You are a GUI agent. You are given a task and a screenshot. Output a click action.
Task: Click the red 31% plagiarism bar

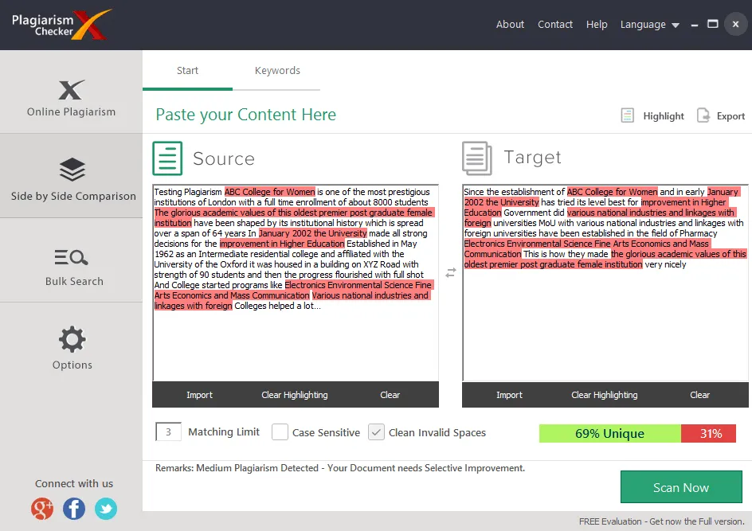point(708,433)
